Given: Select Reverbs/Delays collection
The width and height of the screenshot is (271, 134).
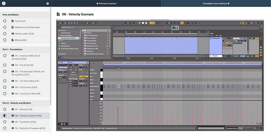Looking at the screenshot, I should [66, 35].
